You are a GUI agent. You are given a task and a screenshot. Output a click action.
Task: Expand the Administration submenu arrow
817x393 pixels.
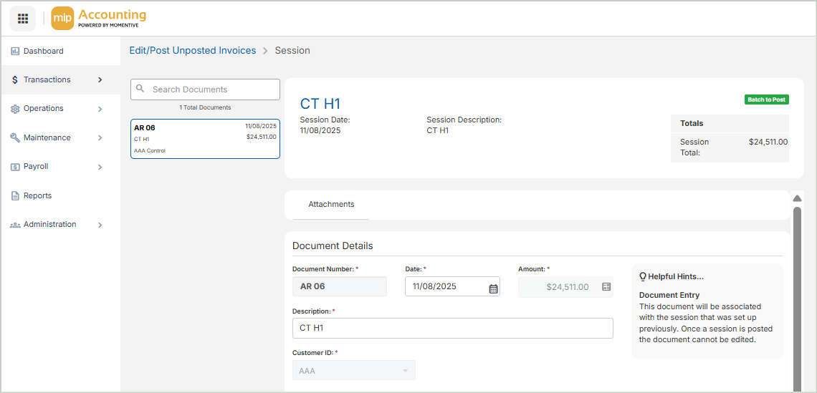(x=100, y=225)
